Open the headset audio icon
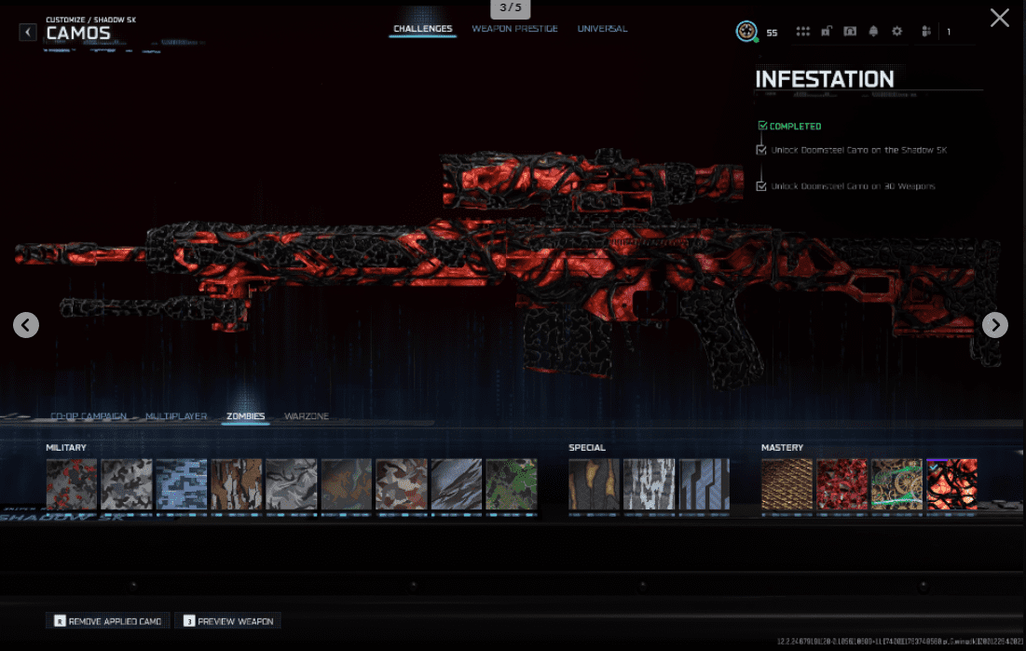This screenshot has height=651, width=1026. (849, 31)
